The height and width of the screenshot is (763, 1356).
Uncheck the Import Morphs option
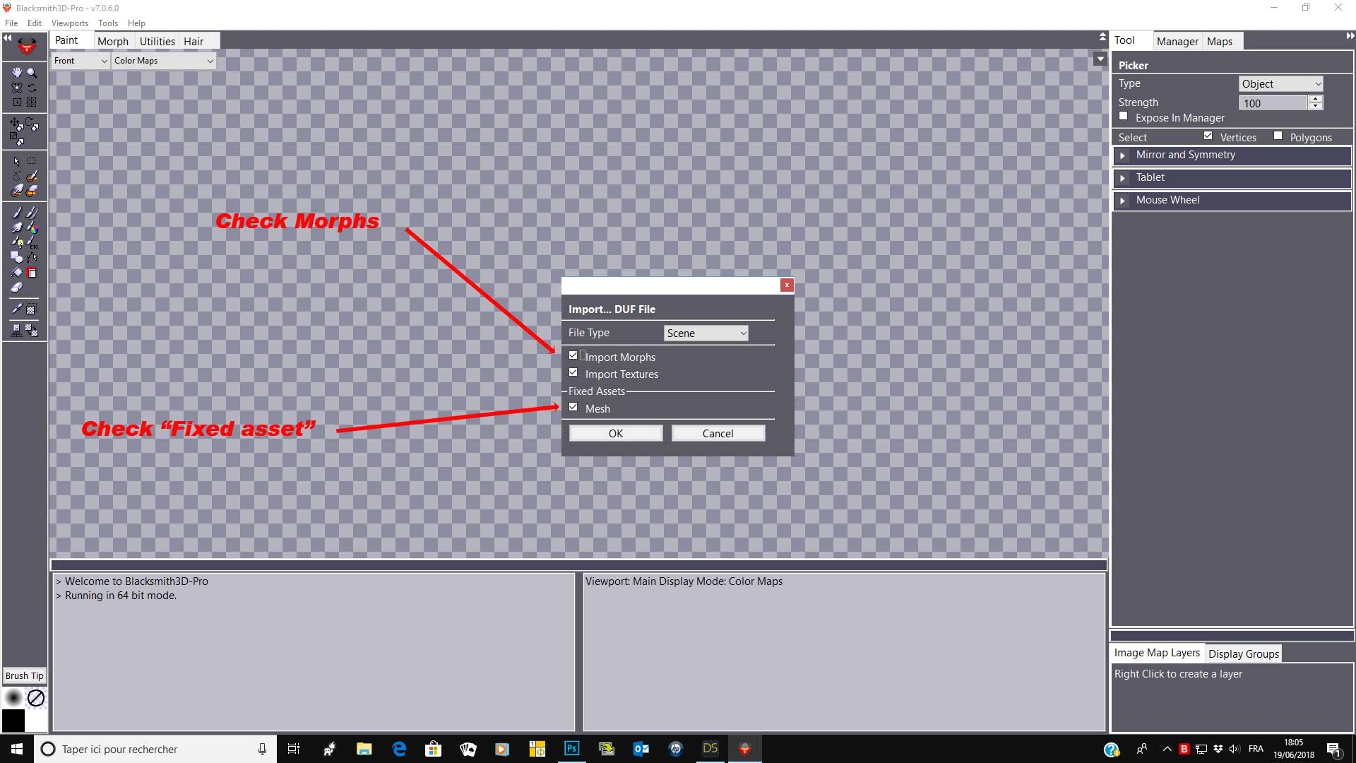573,355
